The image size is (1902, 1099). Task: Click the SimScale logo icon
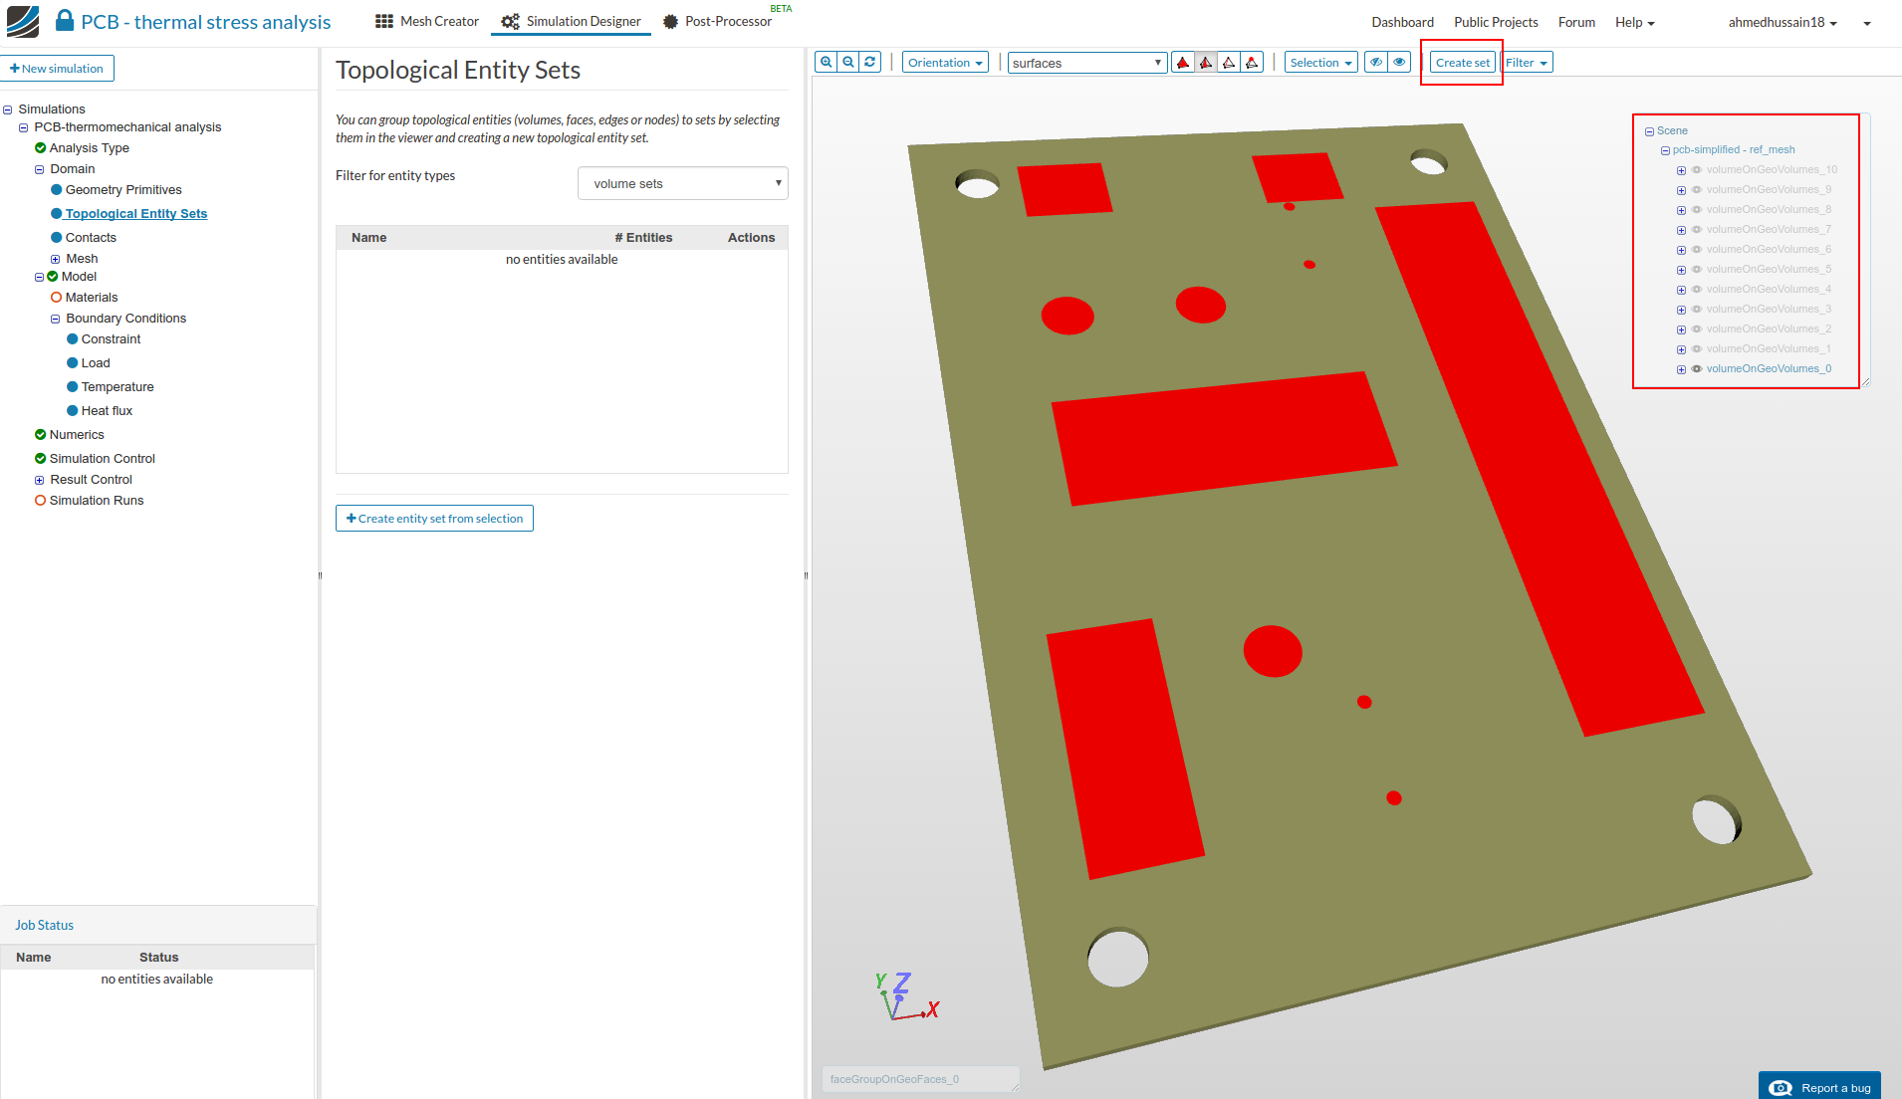pos(23,22)
